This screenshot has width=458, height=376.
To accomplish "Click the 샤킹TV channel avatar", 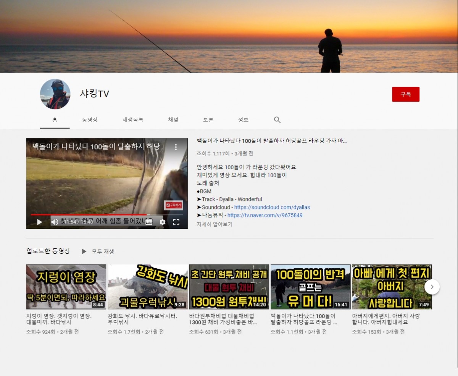I will click(55, 94).
